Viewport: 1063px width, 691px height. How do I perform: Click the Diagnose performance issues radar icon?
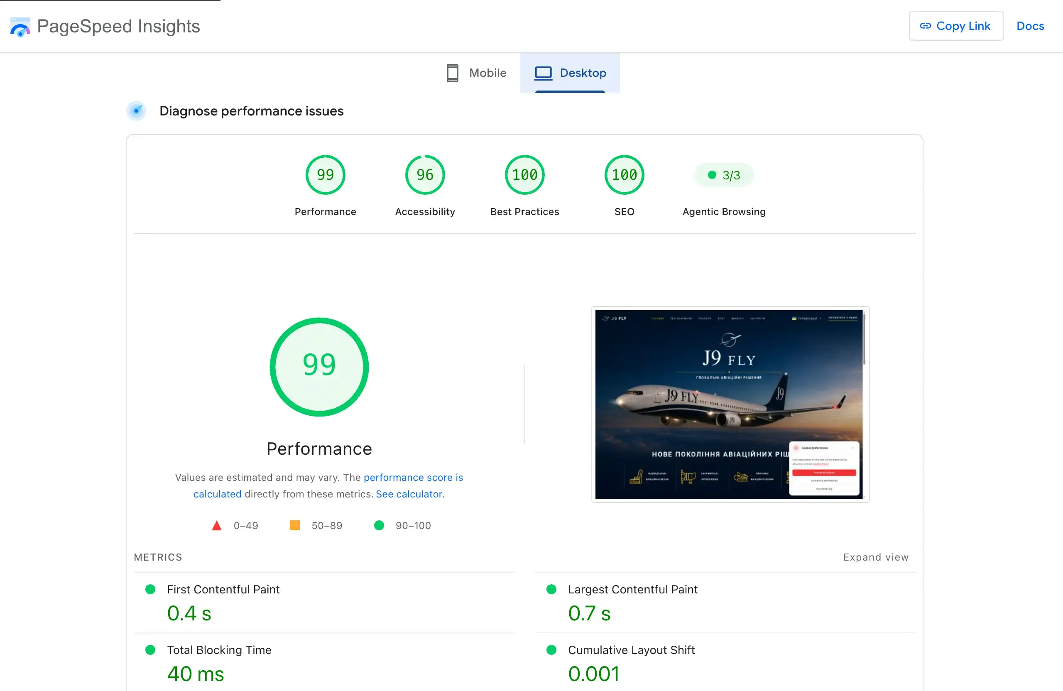(136, 111)
